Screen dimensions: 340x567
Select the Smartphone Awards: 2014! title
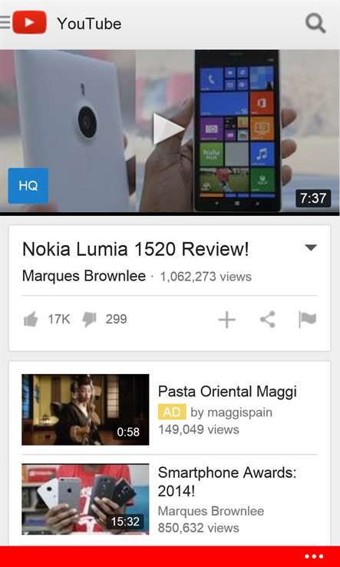pyautogui.click(x=227, y=482)
